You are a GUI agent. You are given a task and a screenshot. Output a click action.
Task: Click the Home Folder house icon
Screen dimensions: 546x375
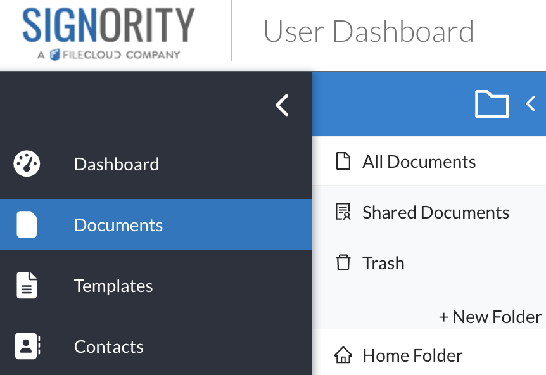tap(343, 355)
